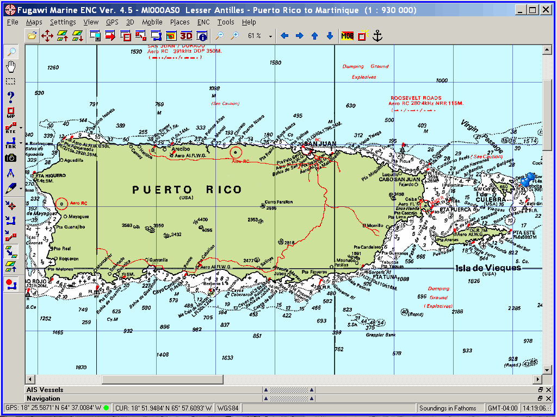Open the ENC menu

coord(203,22)
